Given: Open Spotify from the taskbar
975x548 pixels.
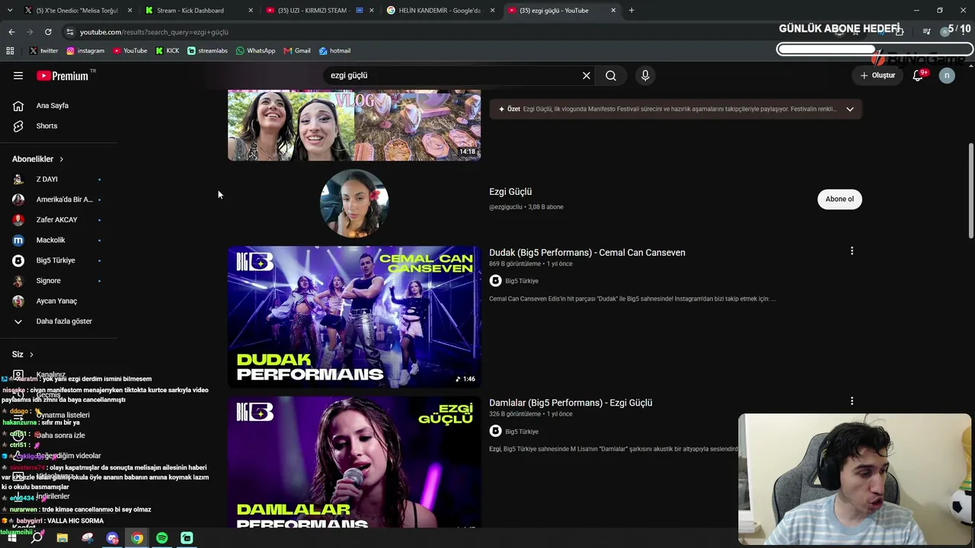Looking at the screenshot, I should (x=161, y=538).
